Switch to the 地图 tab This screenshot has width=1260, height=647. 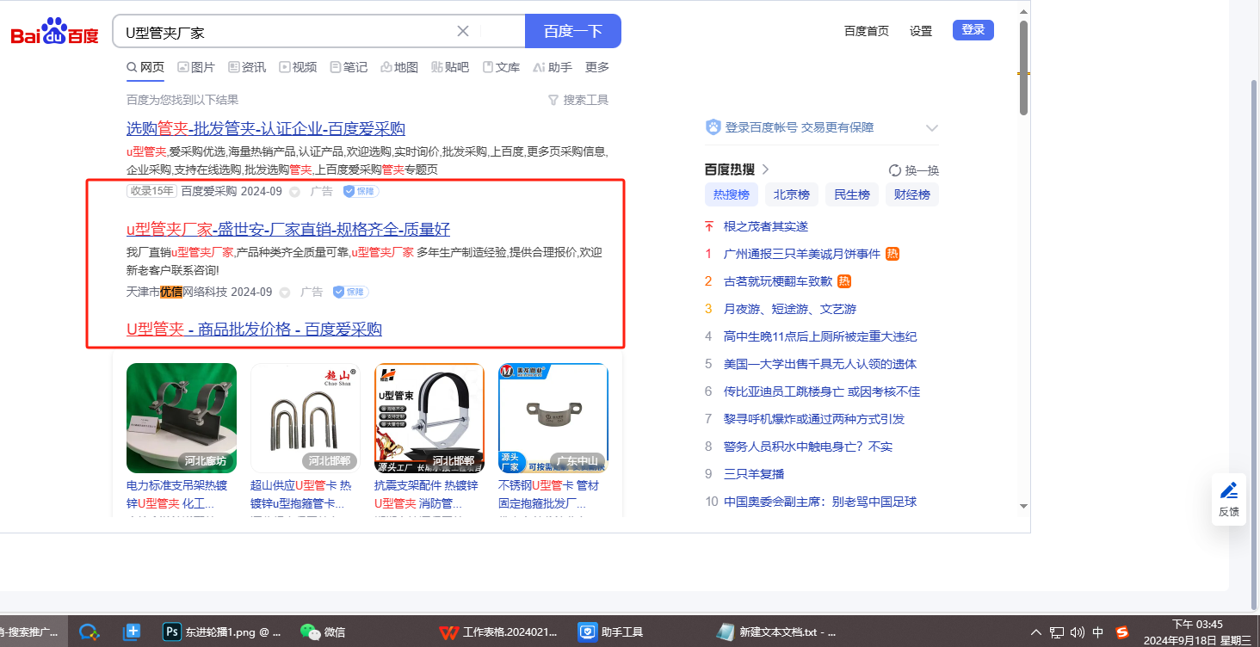[399, 67]
